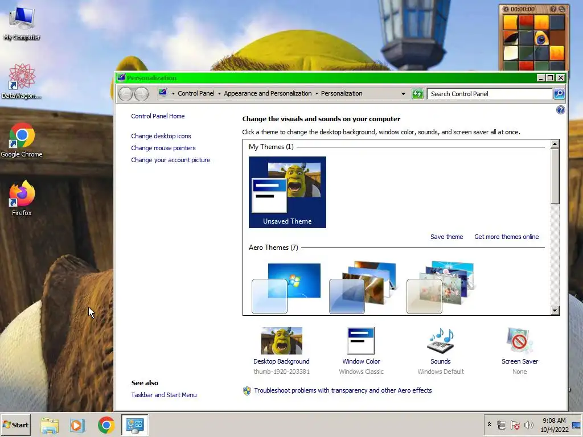Click the address bar location icon

click(x=163, y=93)
